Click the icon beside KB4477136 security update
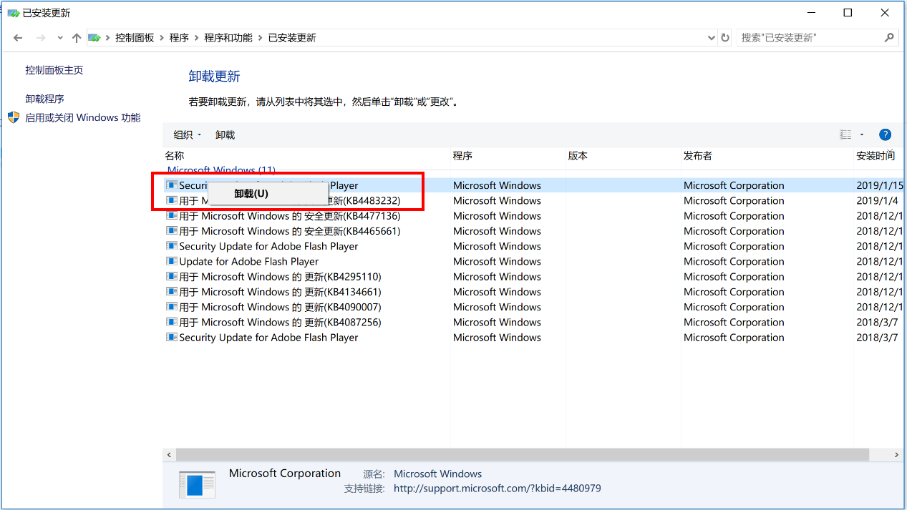 click(x=171, y=216)
